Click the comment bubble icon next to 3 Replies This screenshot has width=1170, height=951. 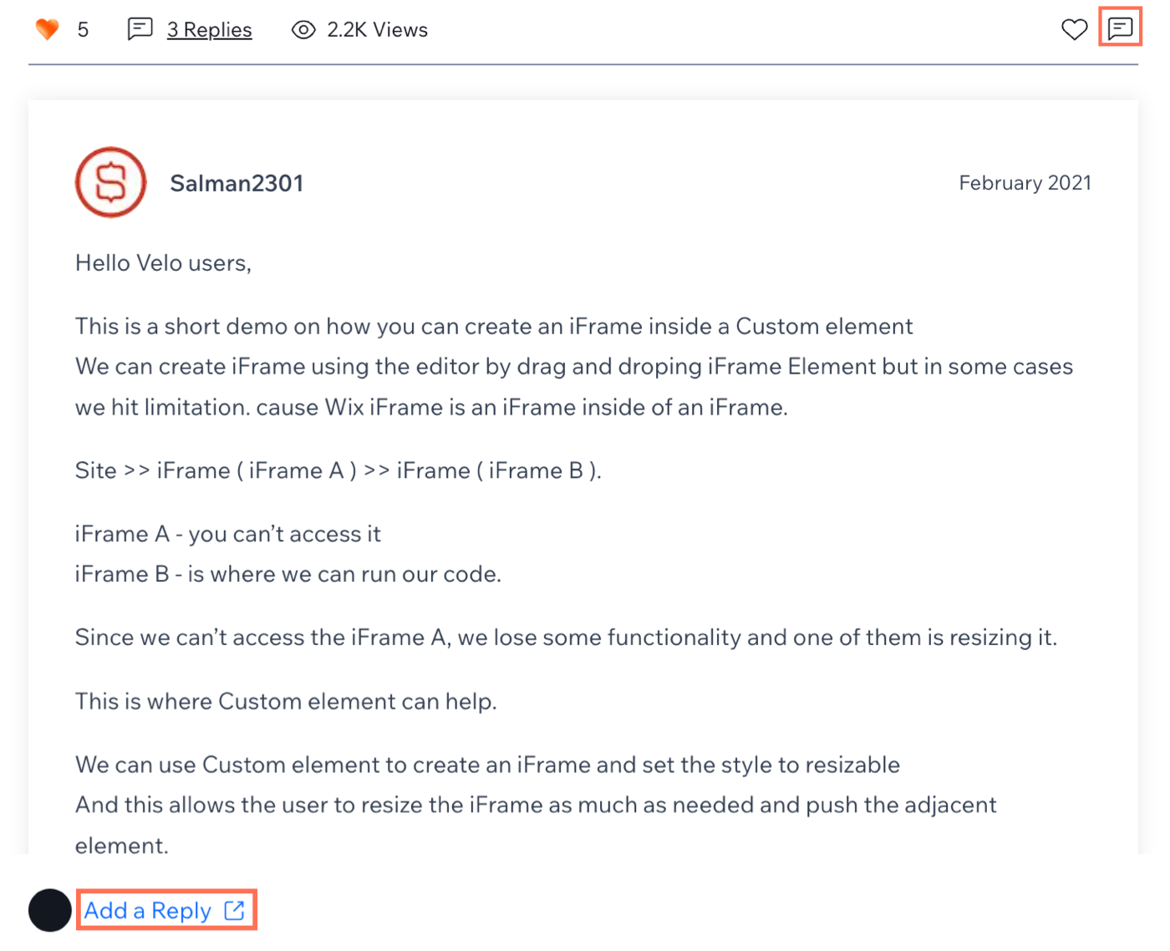[139, 28]
